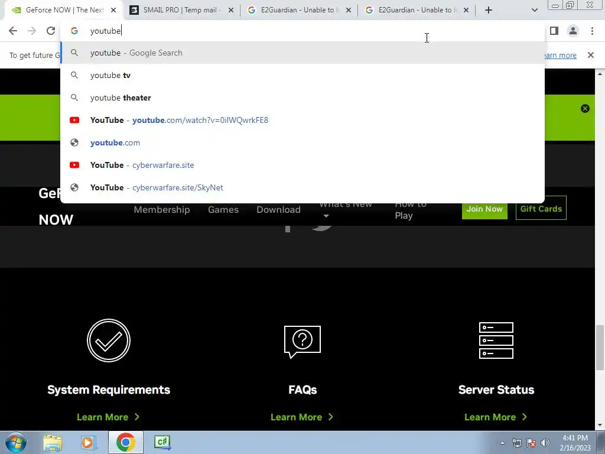Open Chrome three-dot menu
Image resolution: width=605 pixels, height=454 pixels.
[592, 31]
